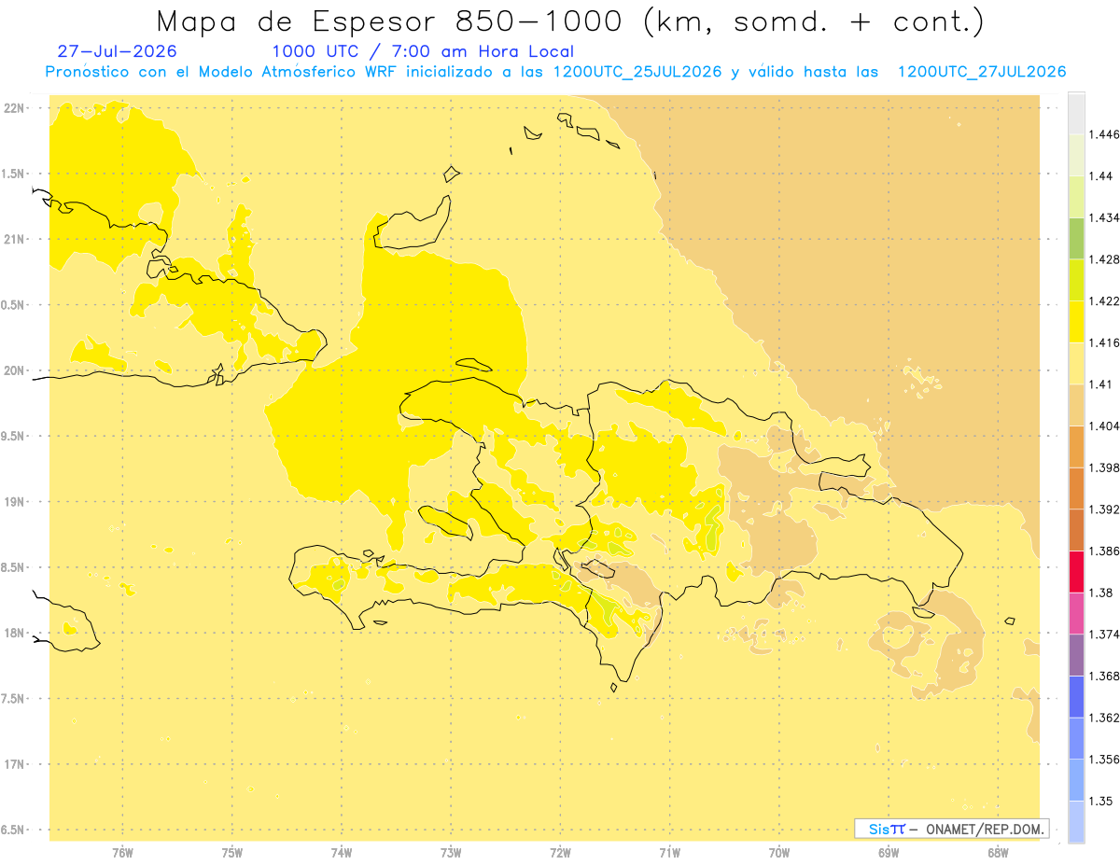Click the '8.5N' latitude label
The width and height of the screenshot is (1120, 865).
(x=14, y=568)
